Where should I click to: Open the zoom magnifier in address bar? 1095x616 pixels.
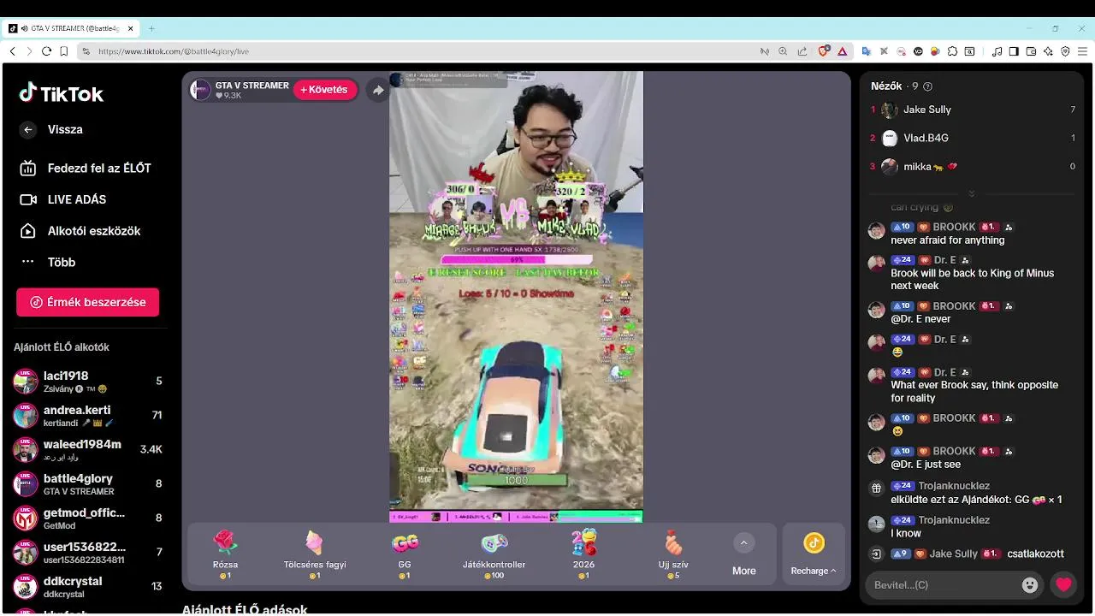point(783,51)
